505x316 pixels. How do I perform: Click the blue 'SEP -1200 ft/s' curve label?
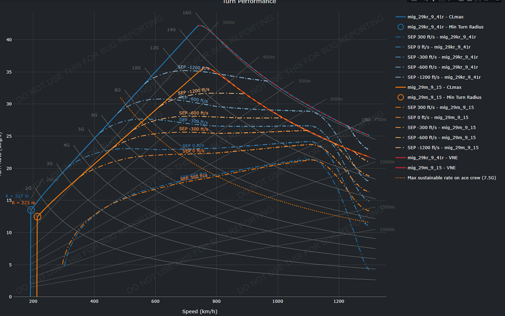click(193, 68)
